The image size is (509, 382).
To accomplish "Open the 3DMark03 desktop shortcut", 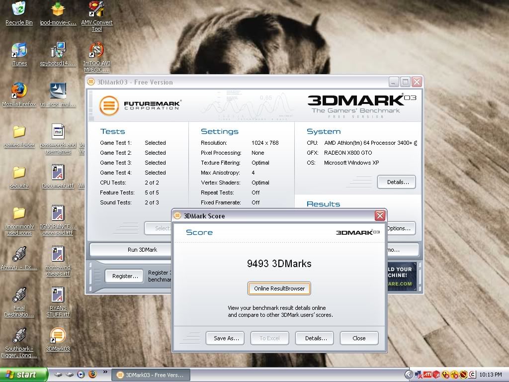I will coord(58,336).
